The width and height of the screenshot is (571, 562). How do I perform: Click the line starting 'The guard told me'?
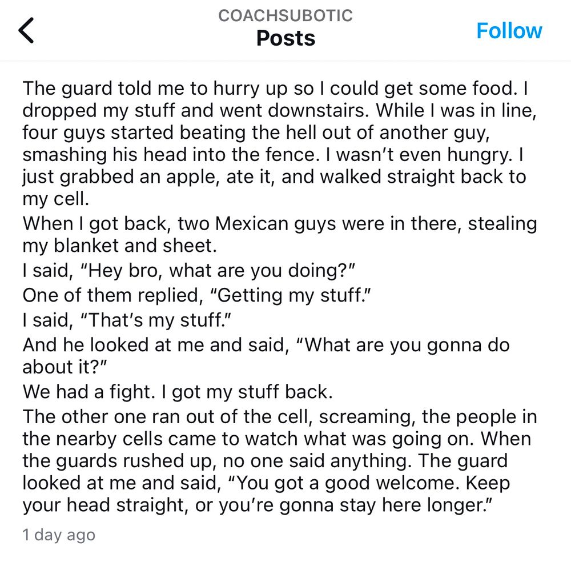(275, 89)
